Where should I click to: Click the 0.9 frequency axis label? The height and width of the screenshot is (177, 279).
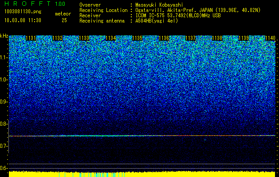click(x=4, y=102)
